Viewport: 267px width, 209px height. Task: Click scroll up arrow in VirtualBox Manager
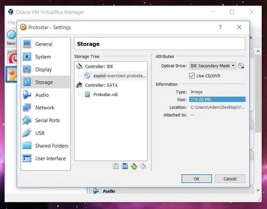click(258, 51)
